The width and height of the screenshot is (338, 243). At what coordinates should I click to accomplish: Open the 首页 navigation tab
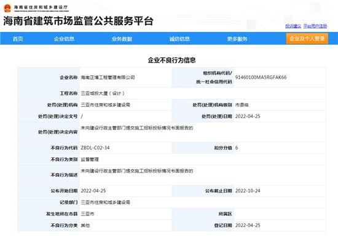[18, 39]
